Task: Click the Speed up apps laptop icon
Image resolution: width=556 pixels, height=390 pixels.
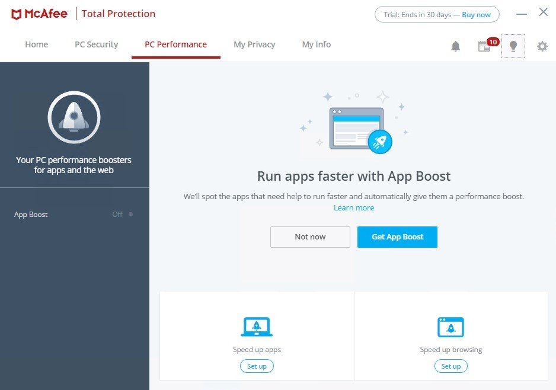Action: (x=257, y=327)
